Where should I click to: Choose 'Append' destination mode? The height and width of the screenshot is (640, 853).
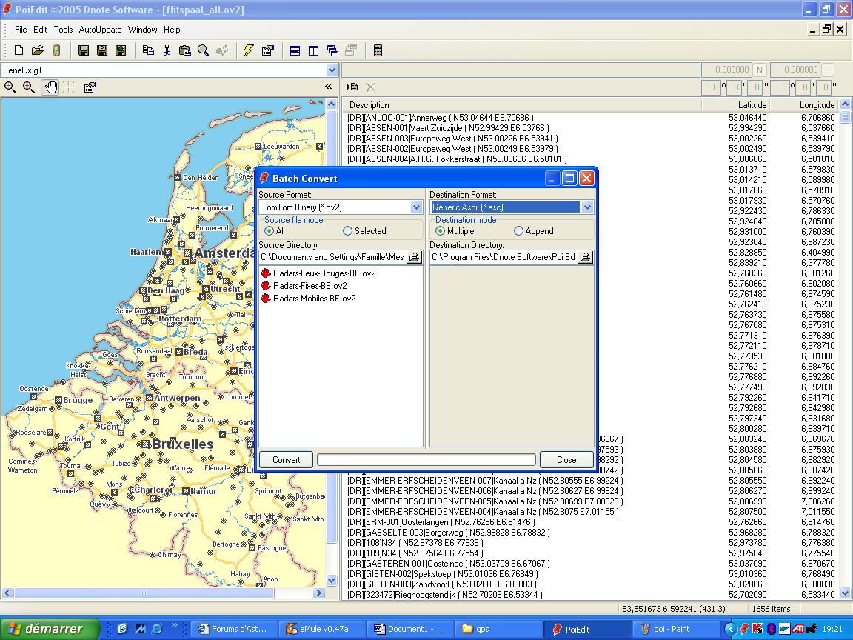coord(518,231)
